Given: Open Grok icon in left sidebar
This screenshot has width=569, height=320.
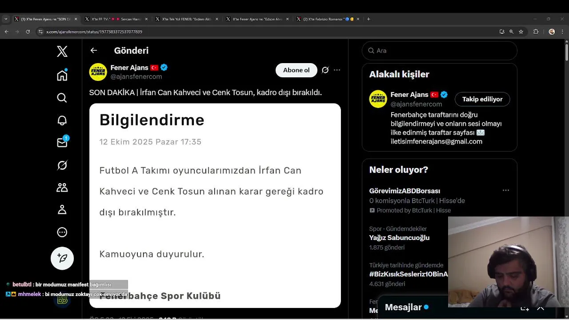Looking at the screenshot, I should (62, 165).
